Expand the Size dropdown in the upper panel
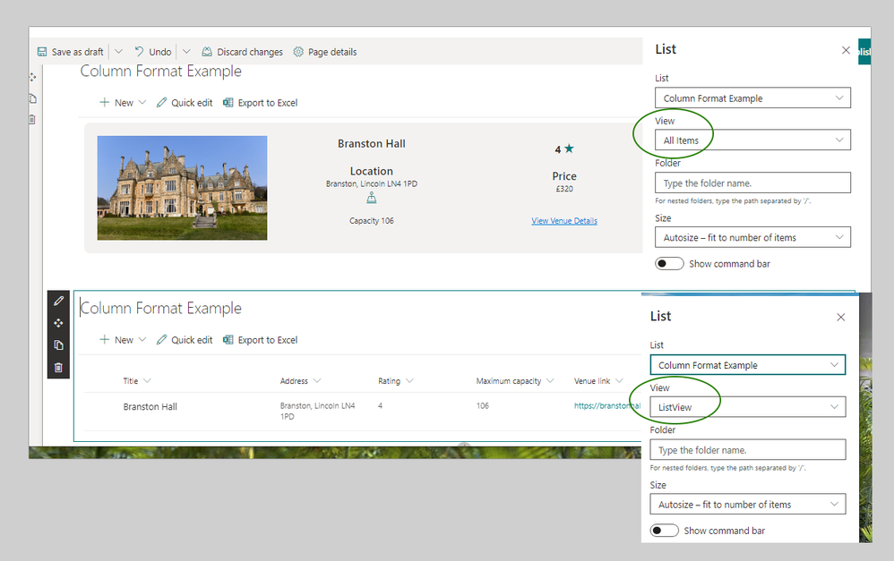Image resolution: width=894 pixels, height=561 pixels. (x=752, y=238)
